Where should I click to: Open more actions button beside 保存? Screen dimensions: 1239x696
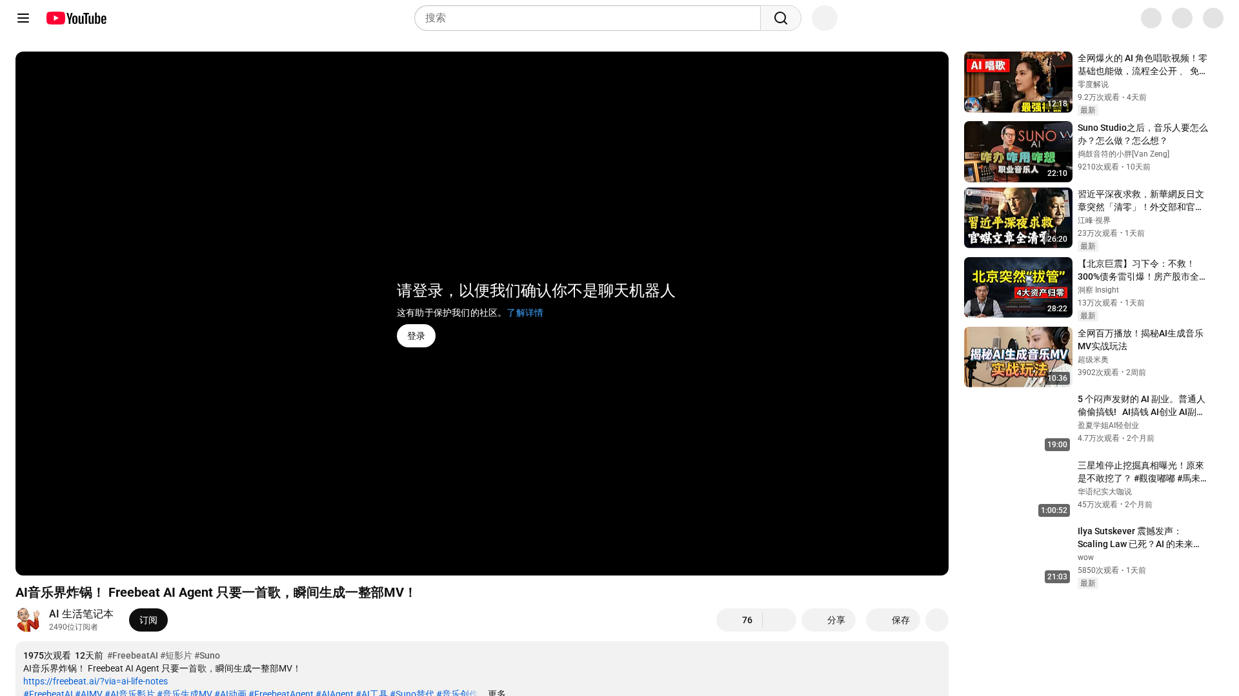tap(936, 620)
